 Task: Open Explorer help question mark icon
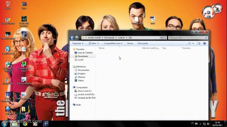pos(204,43)
